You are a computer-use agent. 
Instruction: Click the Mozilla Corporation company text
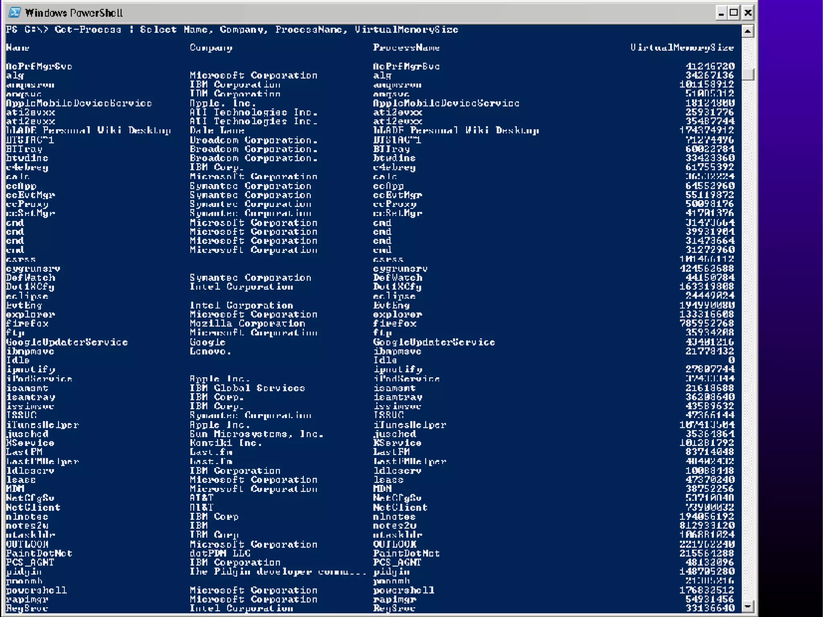247,324
